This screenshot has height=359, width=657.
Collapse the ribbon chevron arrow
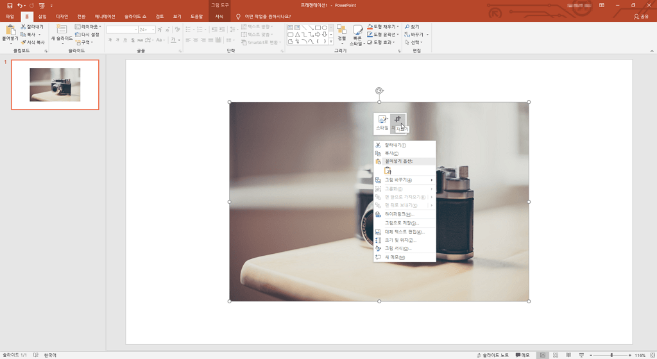point(652,51)
